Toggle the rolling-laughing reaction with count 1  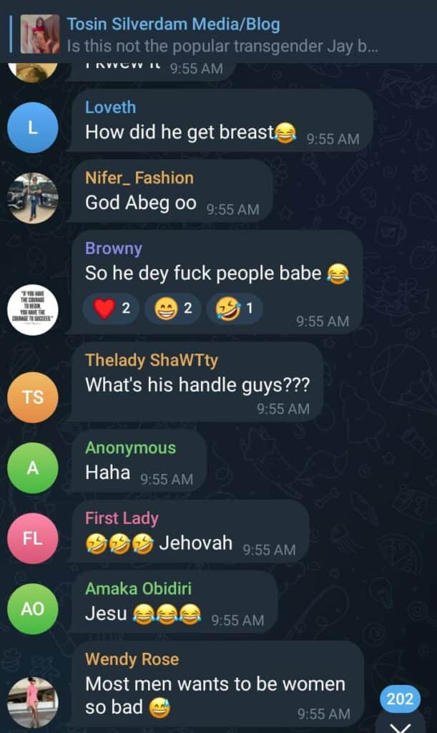pyautogui.click(x=235, y=309)
